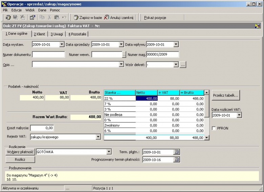Click Anuluj i zamknij

[x=118, y=18]
